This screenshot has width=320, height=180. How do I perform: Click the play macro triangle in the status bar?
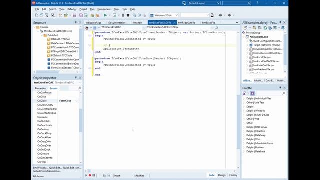86,175
